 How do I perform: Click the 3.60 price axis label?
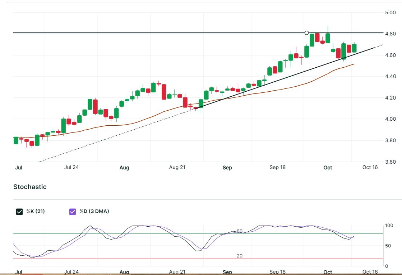[390, 162]
